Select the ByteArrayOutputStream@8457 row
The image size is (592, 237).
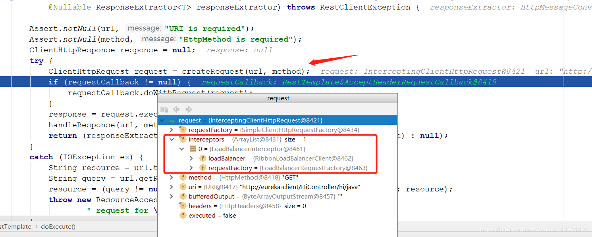[x=278, y=196]
